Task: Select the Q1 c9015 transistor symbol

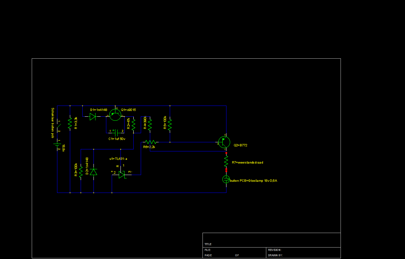Action: [x=115, y=115]
